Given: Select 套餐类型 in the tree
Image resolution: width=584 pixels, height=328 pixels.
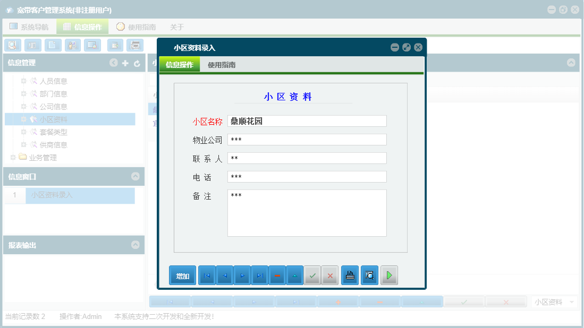Looking at the screenshot, I should point(53,132).
